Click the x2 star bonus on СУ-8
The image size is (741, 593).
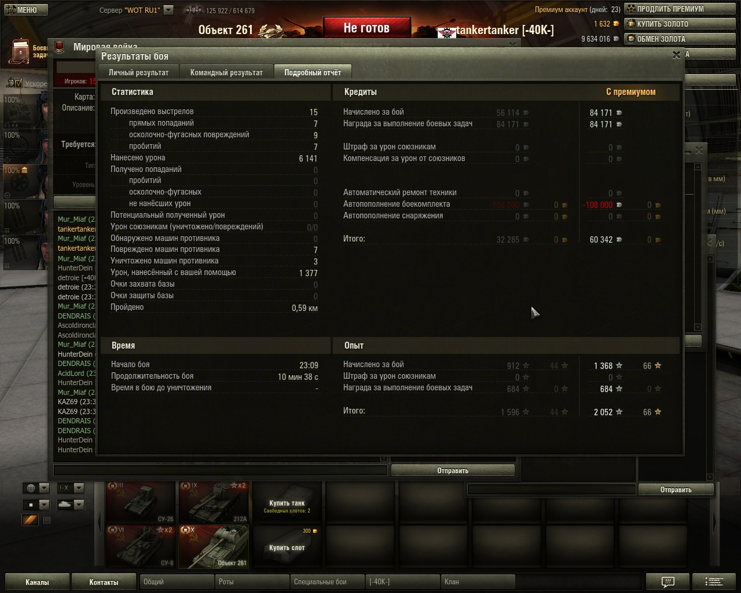165,530
